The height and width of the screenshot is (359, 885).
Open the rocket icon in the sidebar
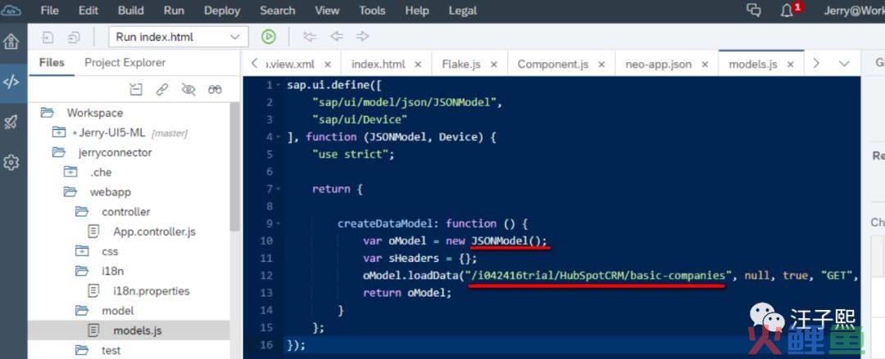click(x=11, y=122)
